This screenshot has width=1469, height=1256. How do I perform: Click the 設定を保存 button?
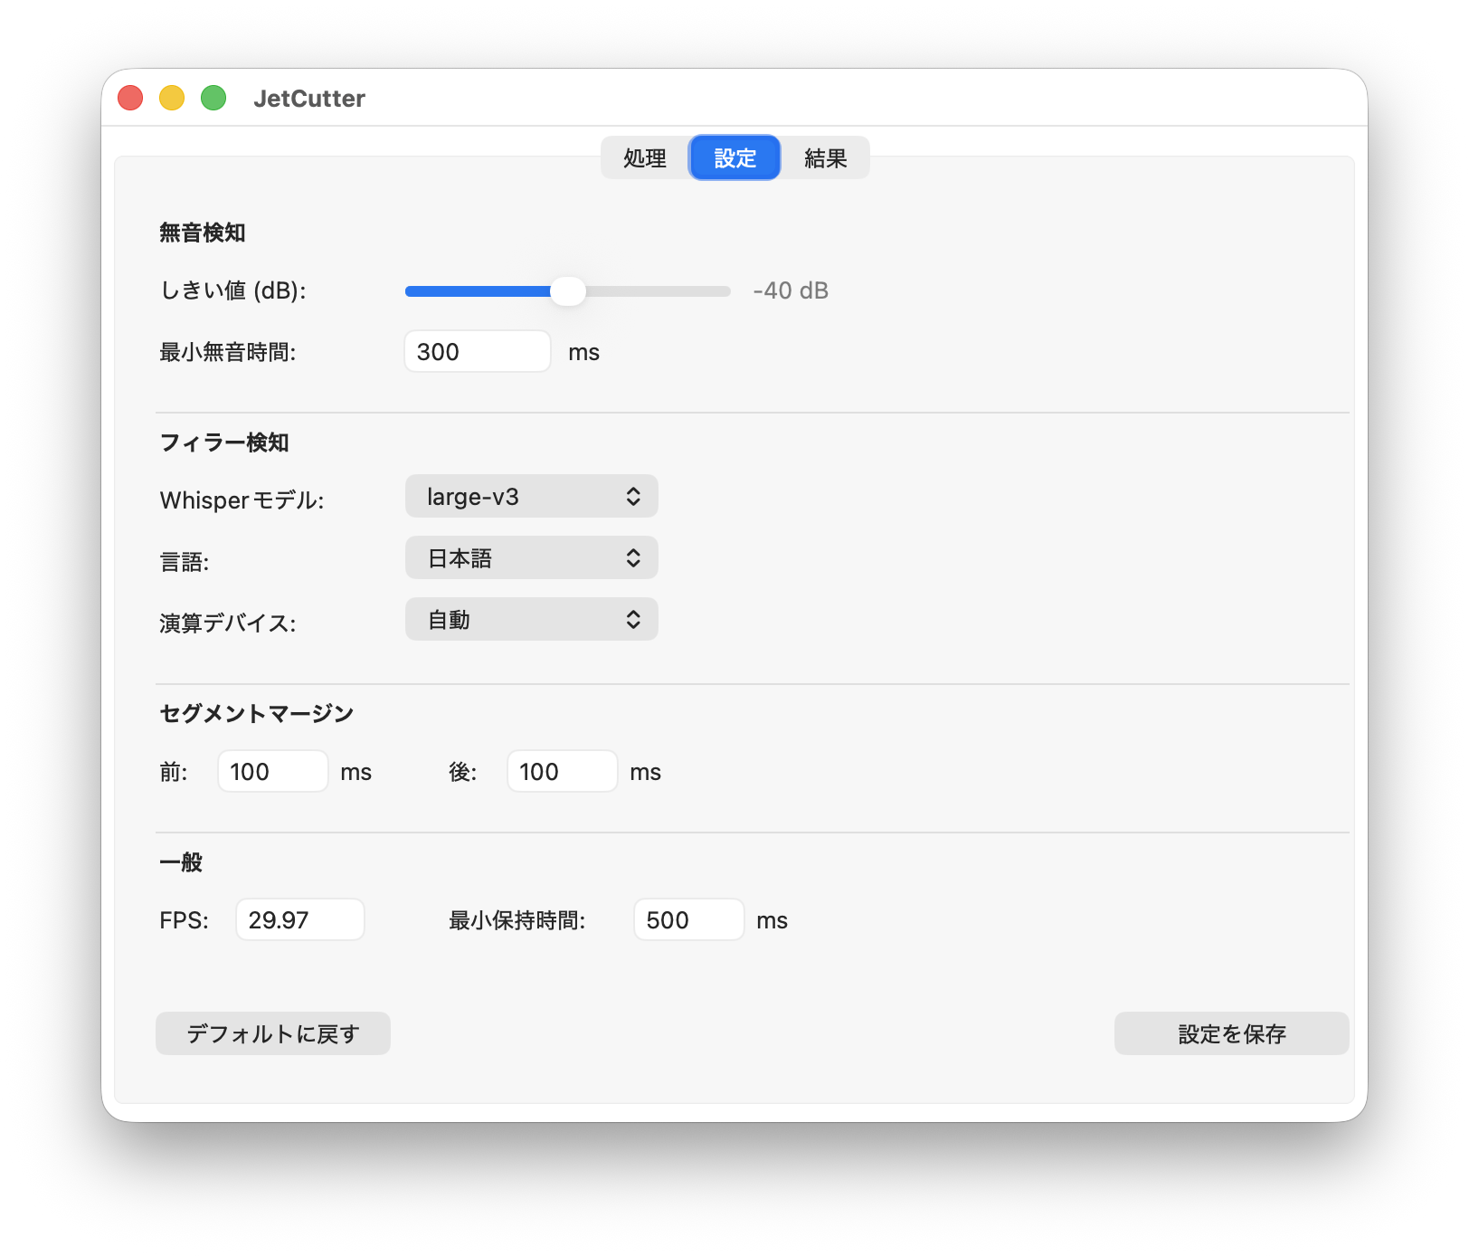[1232, 1033]
